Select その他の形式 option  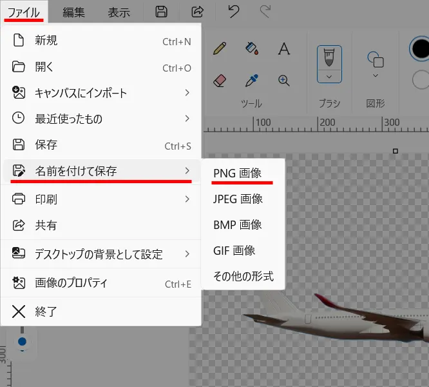click(x=243, y=276)
